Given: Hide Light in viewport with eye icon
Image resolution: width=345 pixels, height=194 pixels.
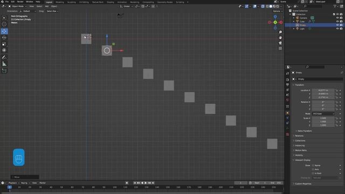Looking at the screenshot, I should point(337,29).
